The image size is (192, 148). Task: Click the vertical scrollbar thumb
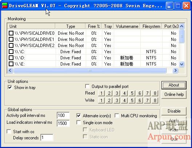point(181,36)
